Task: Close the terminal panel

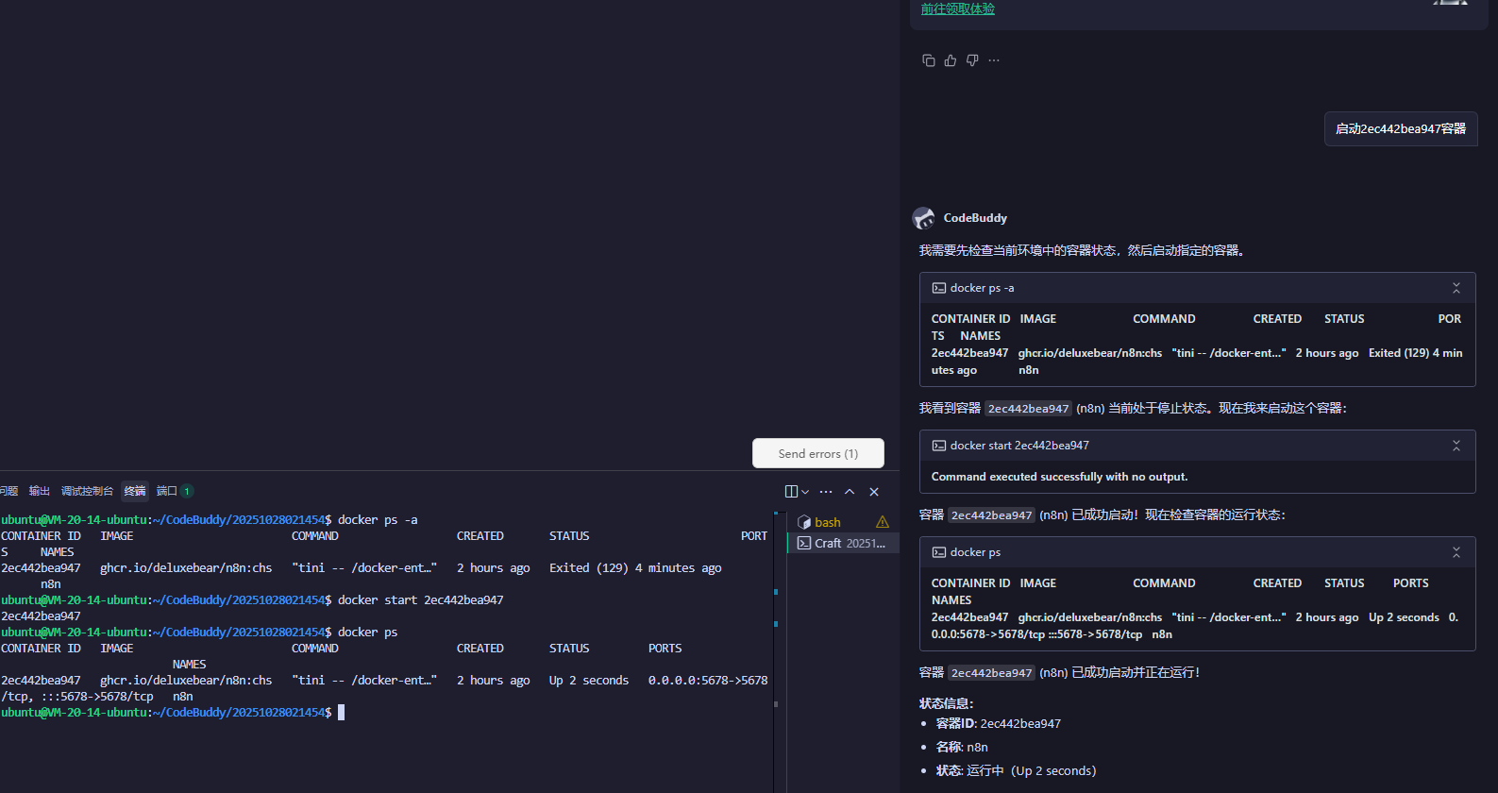Action: (x=874, y=491)
